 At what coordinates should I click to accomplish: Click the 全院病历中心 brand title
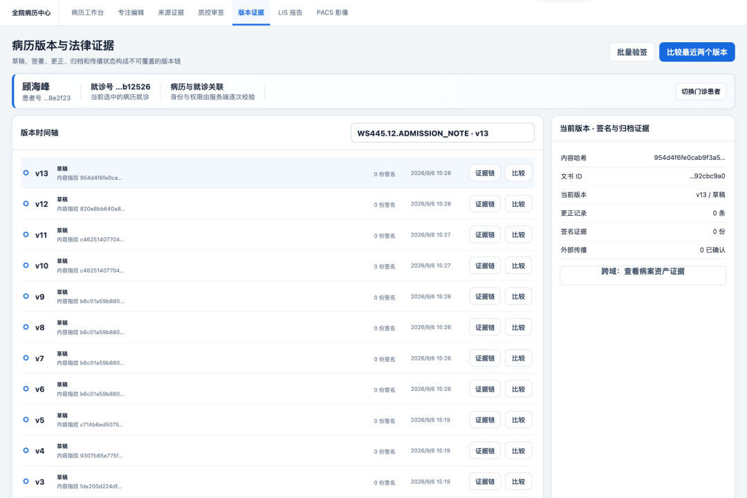[x=31, y=13]
